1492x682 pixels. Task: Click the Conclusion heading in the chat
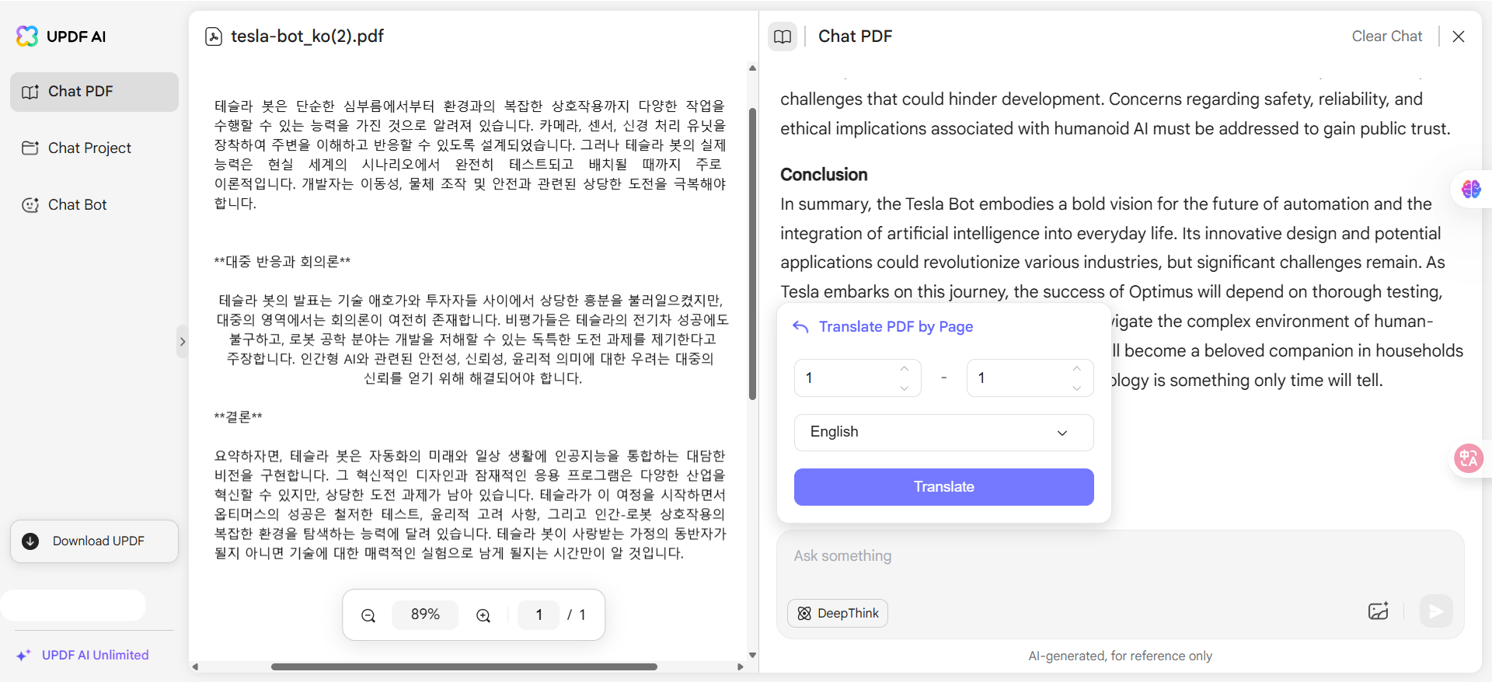pyautogui.click(x=824, y=175)
